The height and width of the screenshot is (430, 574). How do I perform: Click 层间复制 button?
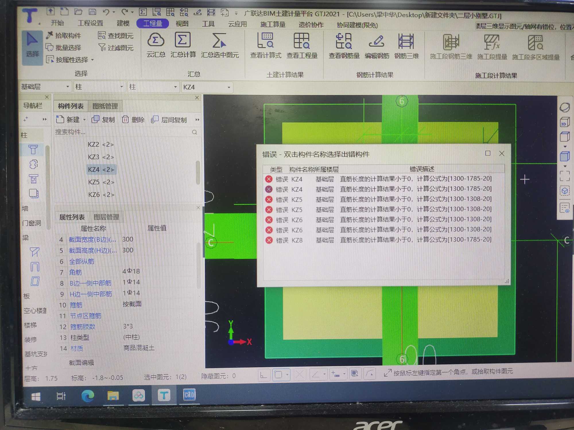pos(169,120)
